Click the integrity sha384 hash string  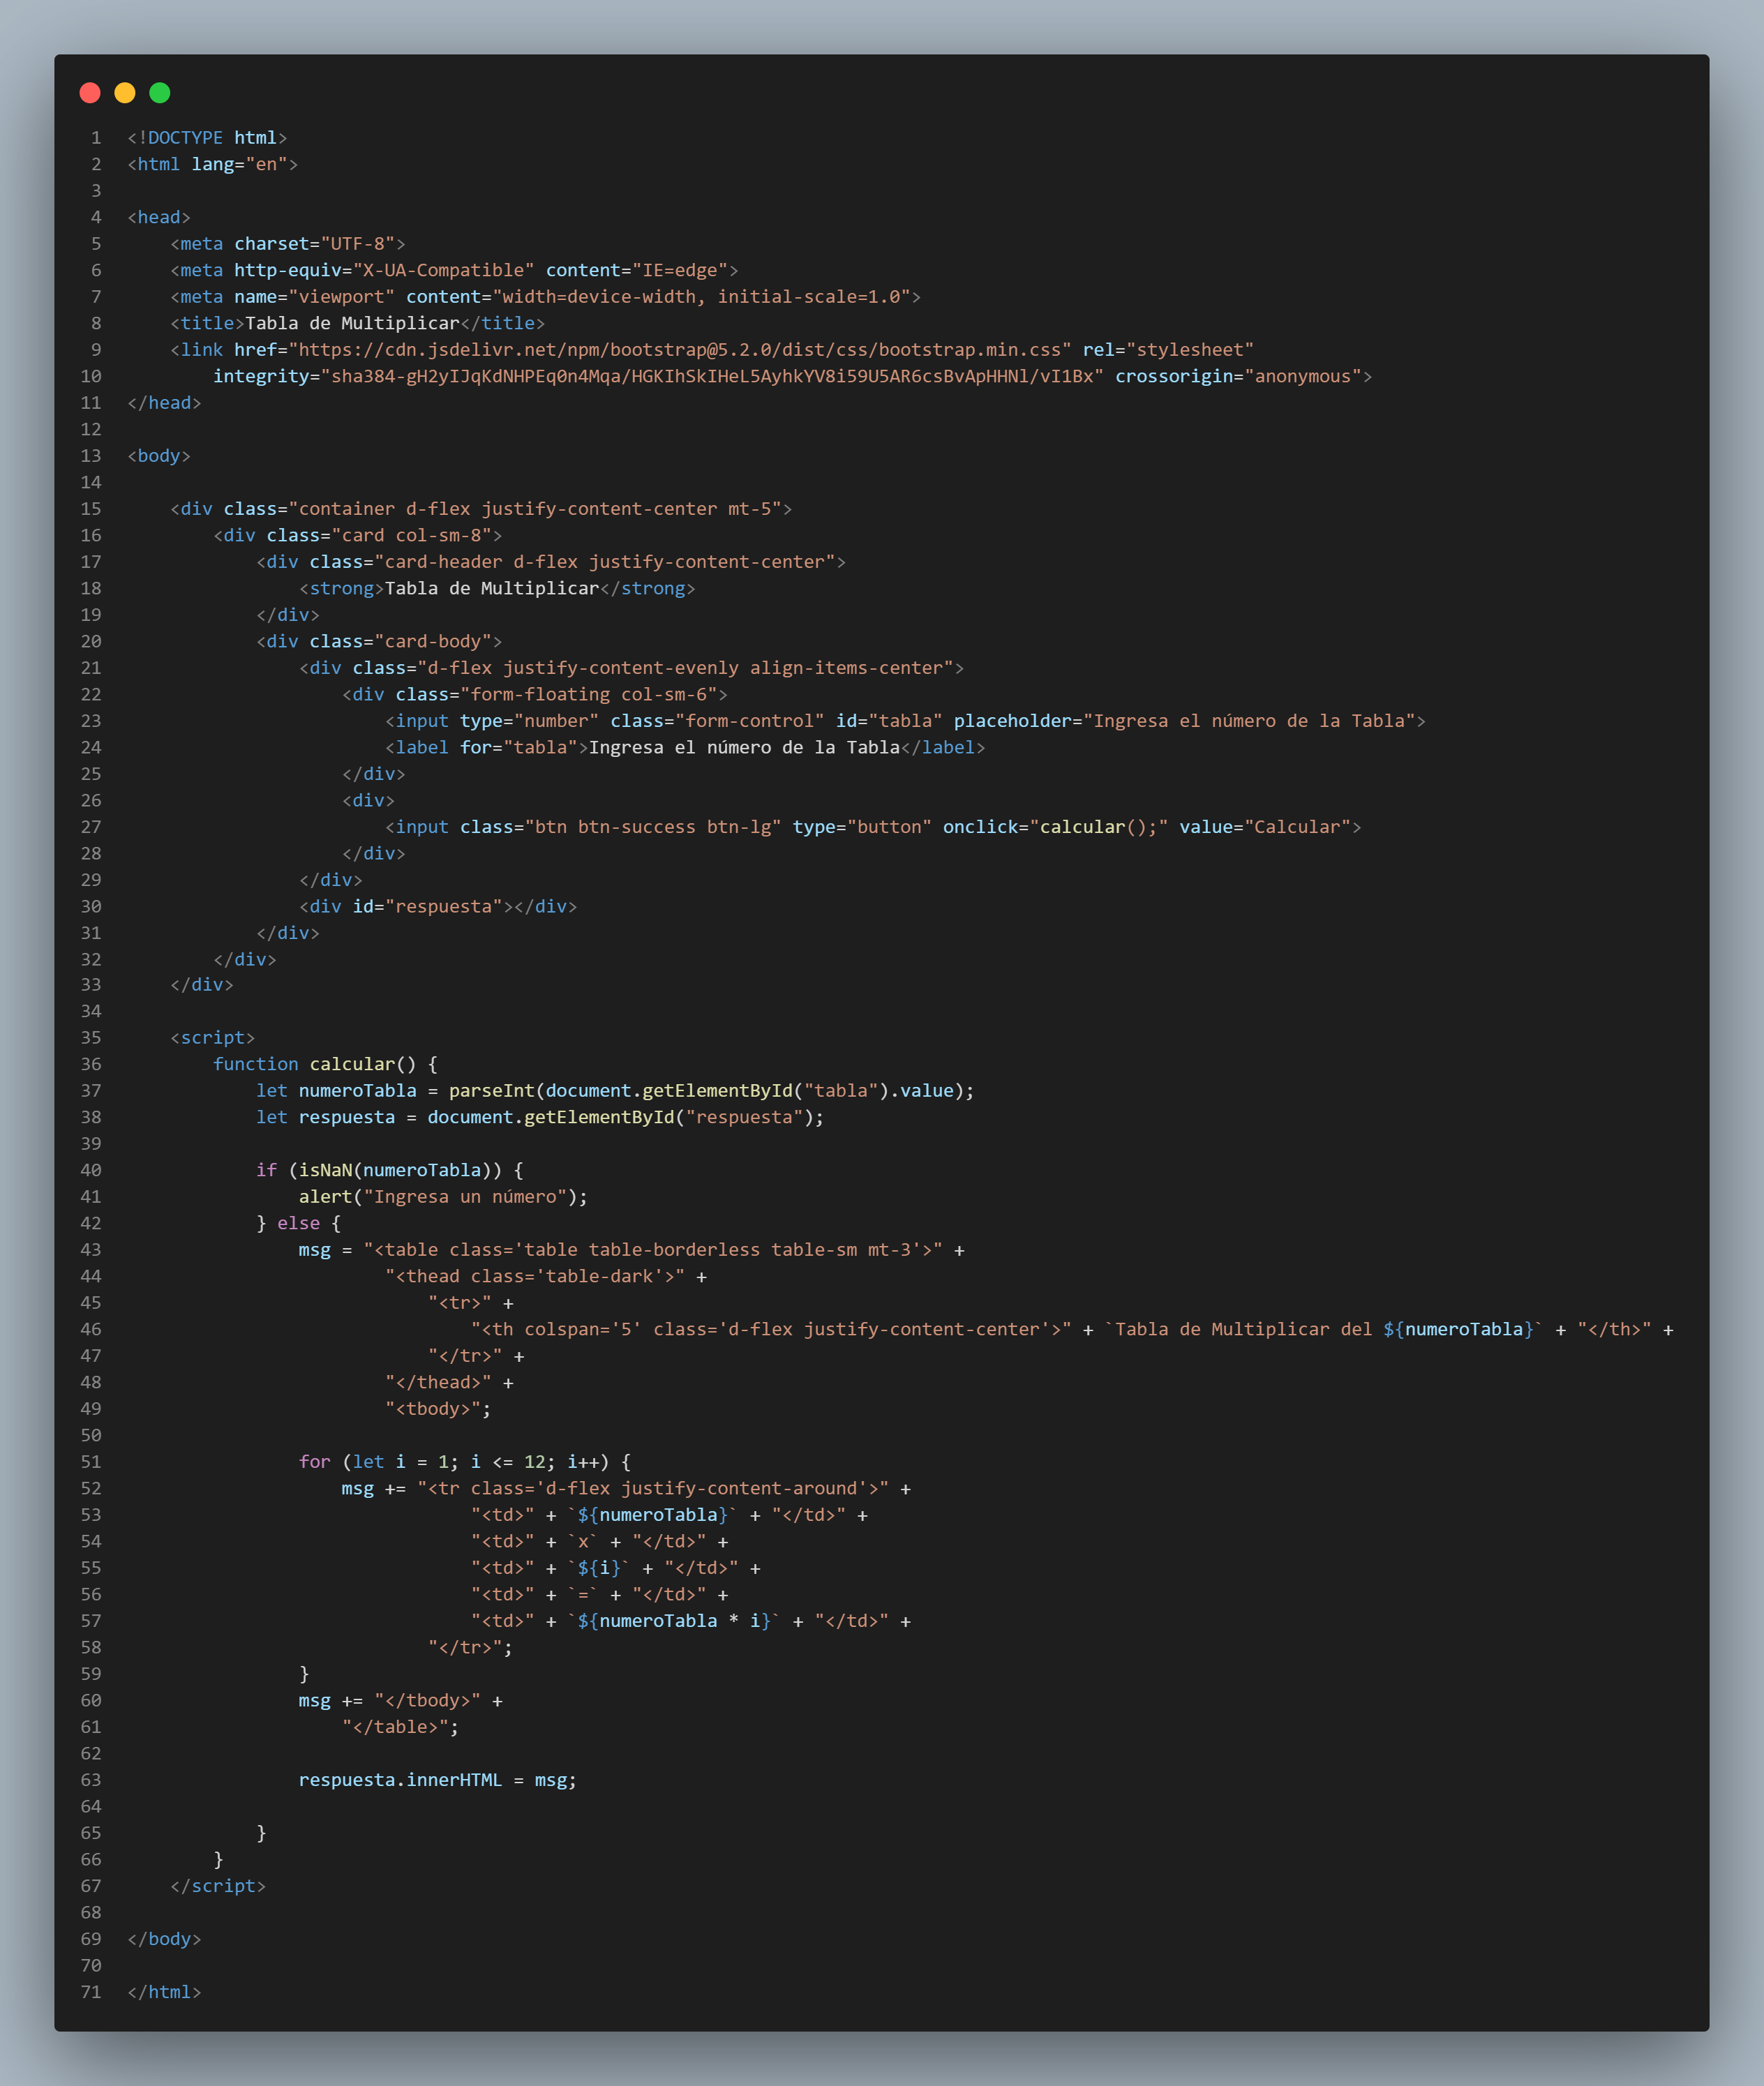coord(712,376)
